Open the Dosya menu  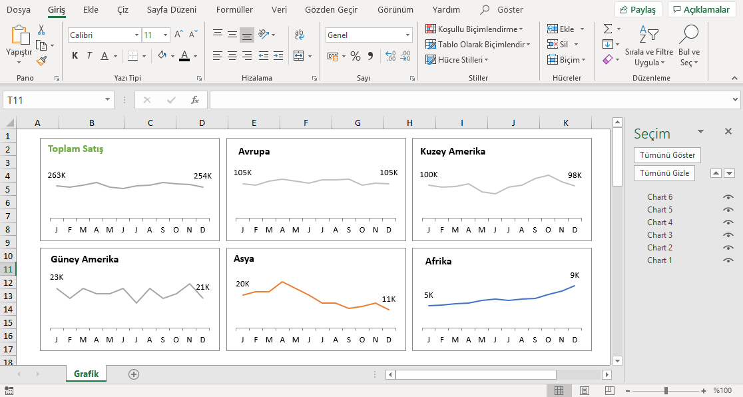click(19, 9)
